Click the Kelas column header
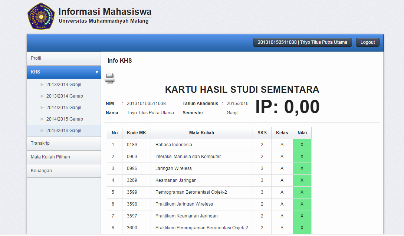The width and height of the screenshot is (404, 236). (282, 133)
